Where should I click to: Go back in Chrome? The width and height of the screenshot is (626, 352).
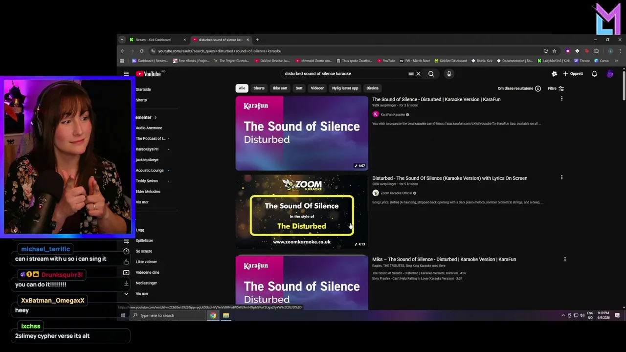pos(123,51)
